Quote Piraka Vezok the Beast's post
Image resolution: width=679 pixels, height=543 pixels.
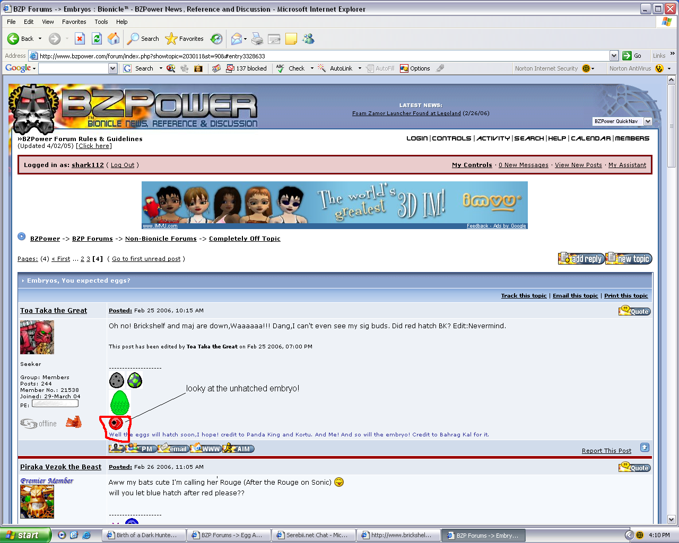point(634,468)
